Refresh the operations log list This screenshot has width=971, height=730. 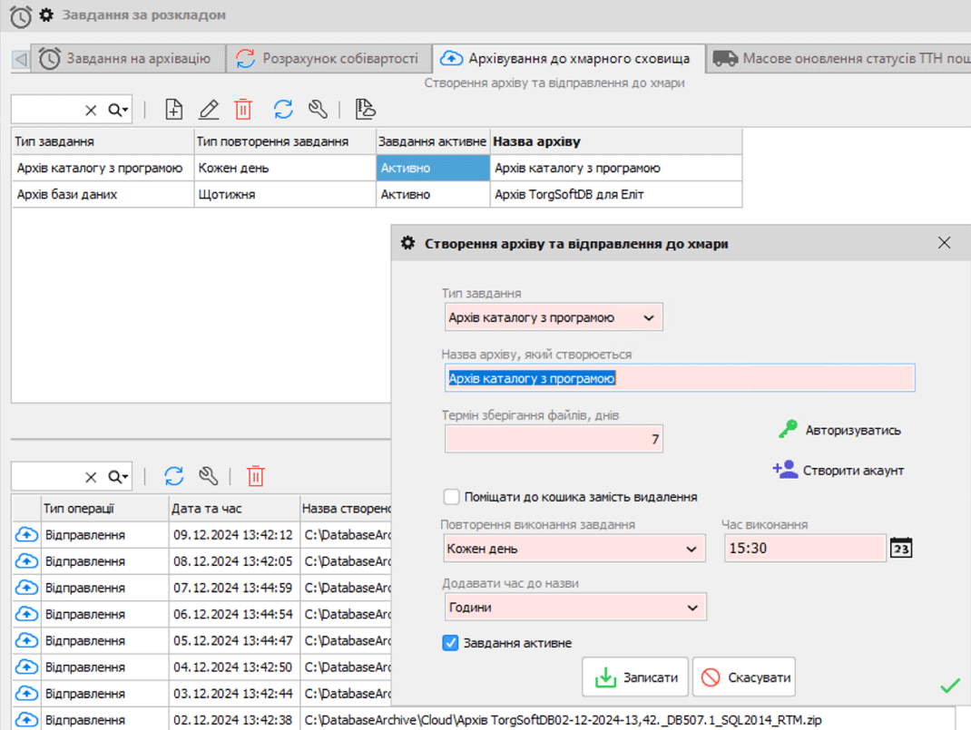click(x=174, y=476)
